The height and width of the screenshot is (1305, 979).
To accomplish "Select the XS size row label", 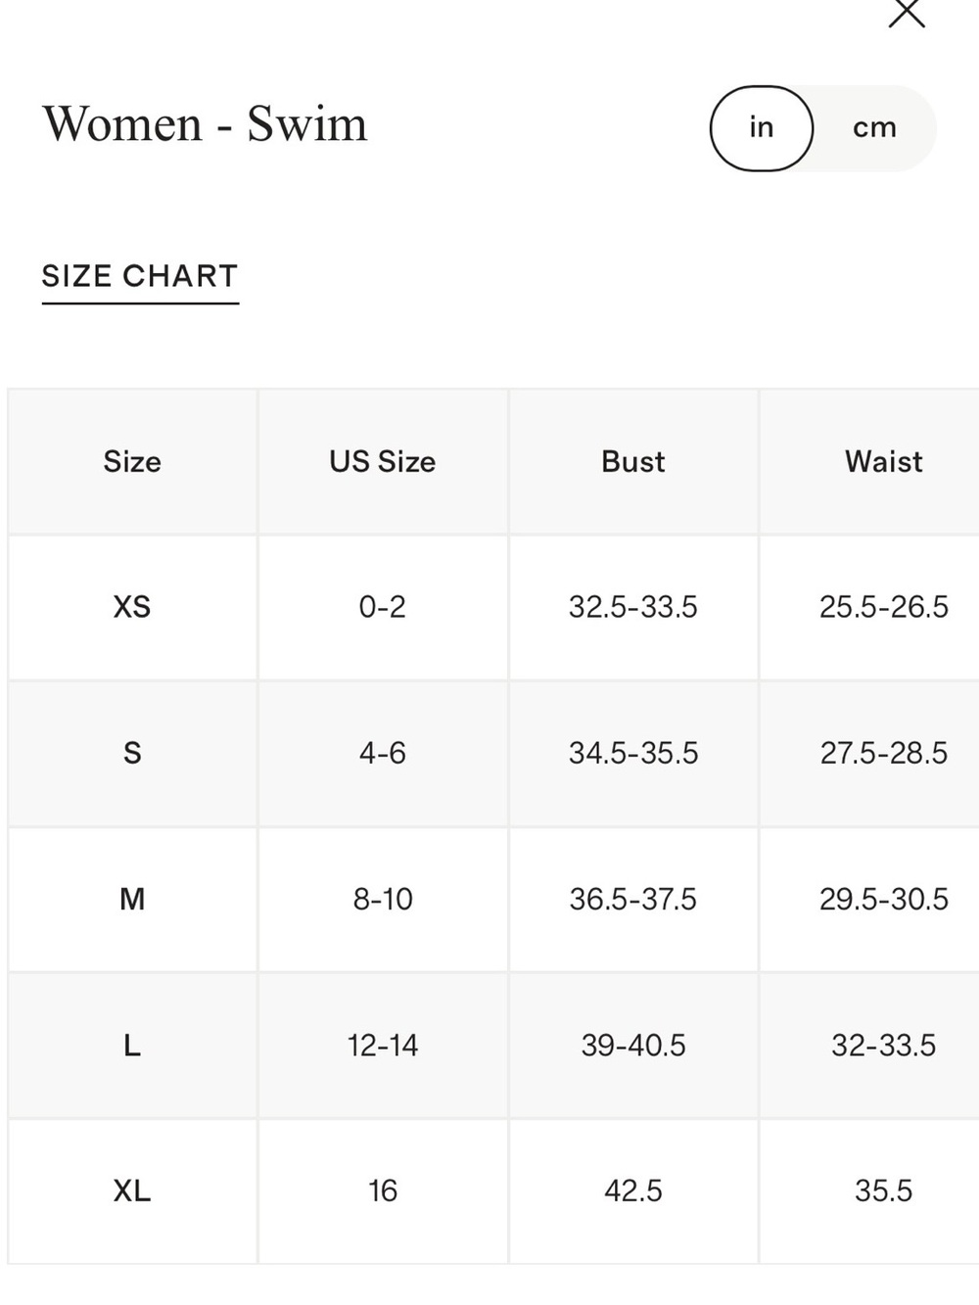I will pos(132,607).
